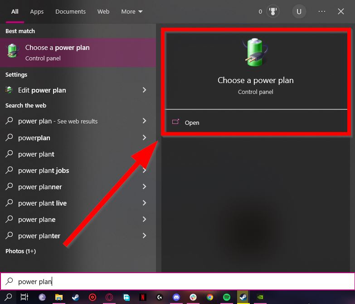Open the three-dot options menu
The height and width of the screenshot is (304, 355).
point(322,11)
